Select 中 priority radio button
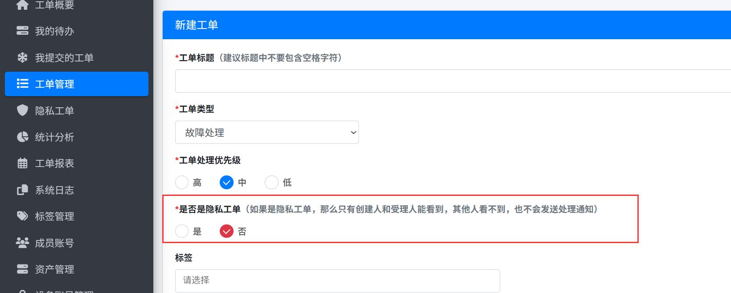Image resolution: width=731 pixels, height=293 pixels. coord(226,182)
